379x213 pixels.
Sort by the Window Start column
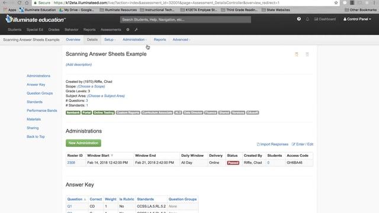coord(100,156)
